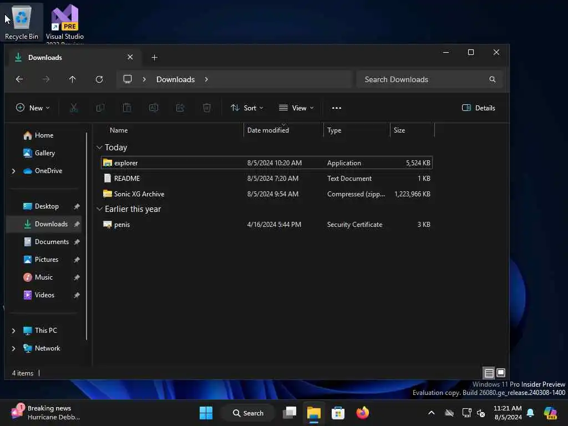Open Task View on the taskbar
568x426 pixels.
pos(290,413)
